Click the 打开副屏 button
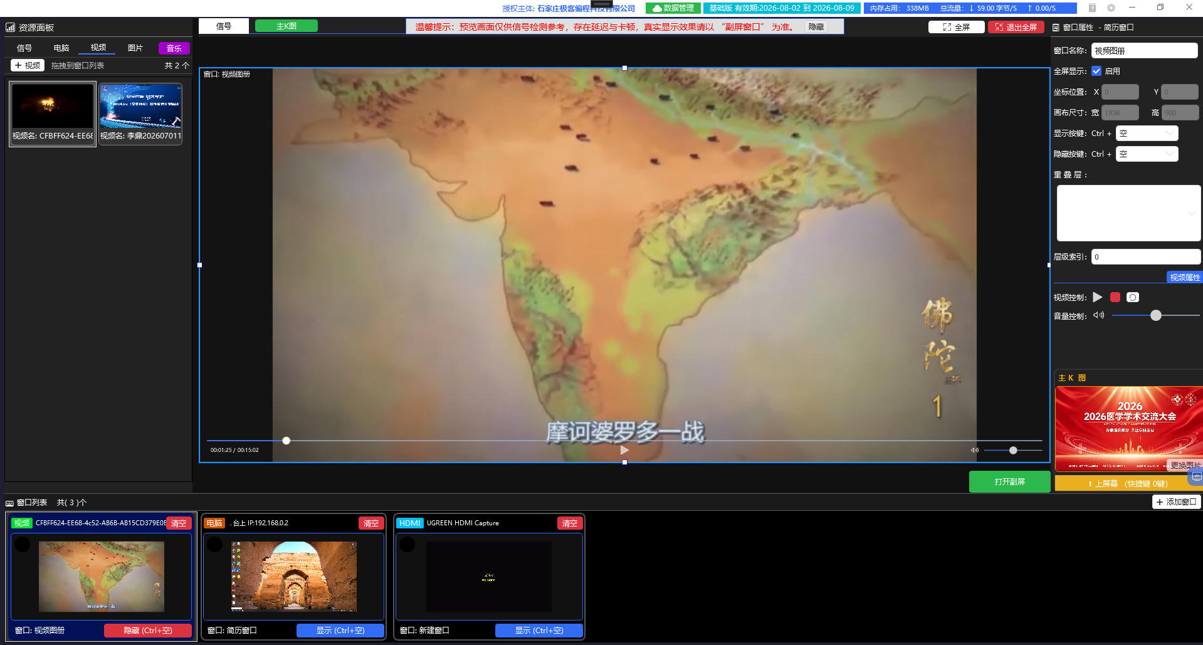This screenshot has height=645, width=1203. [1009, 481]
